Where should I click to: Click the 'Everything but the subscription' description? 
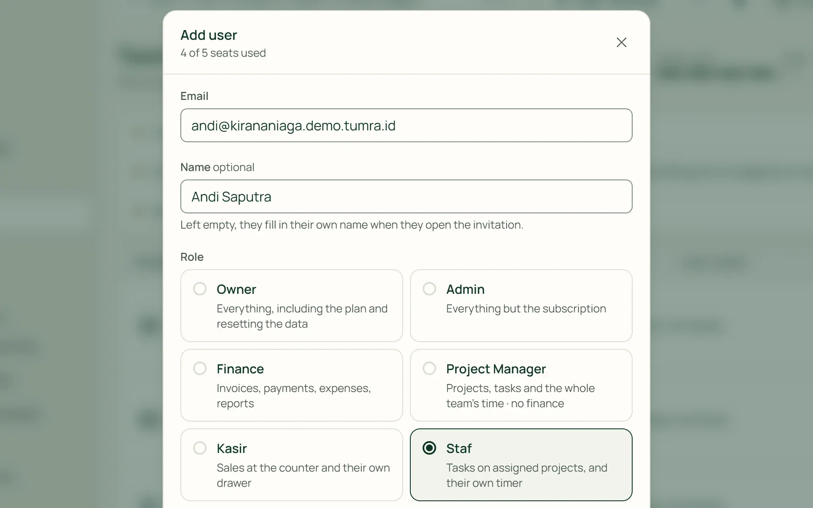[x=526, y=309]
